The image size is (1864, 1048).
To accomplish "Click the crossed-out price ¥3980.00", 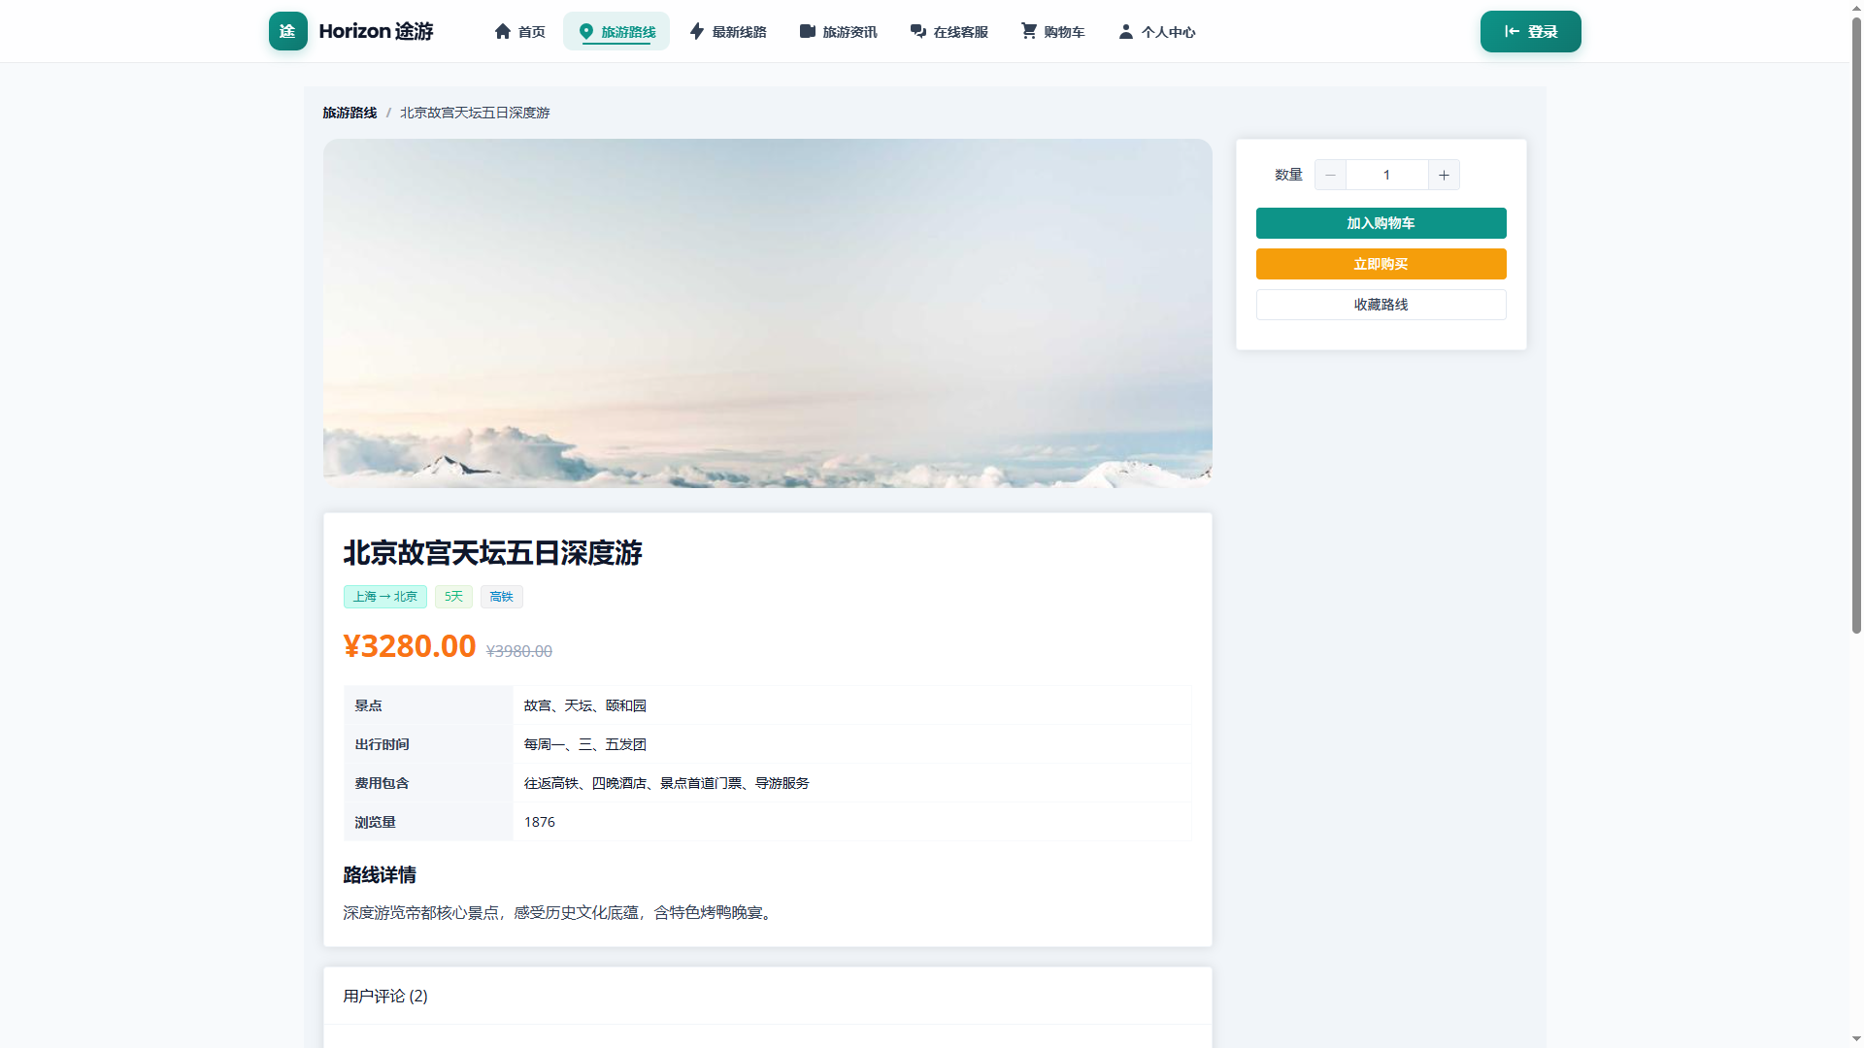I will tap(518, 651).
